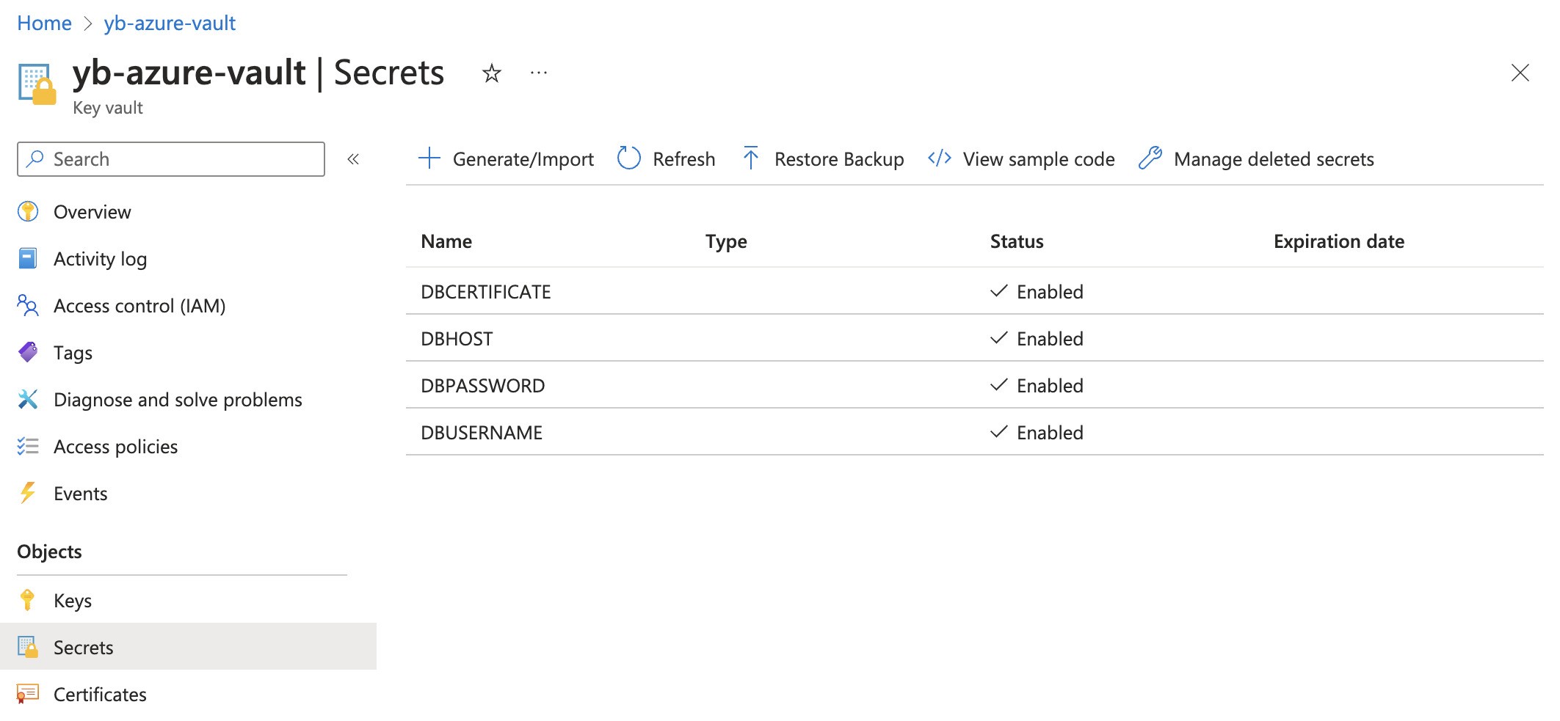The width and height of the screenshot is (1560, 721).
Task: Open Access policies
Action: [x=115, y=446]
